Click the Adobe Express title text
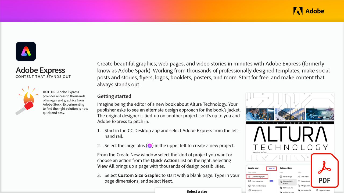The image size is (344, 193). pos(40,70)
